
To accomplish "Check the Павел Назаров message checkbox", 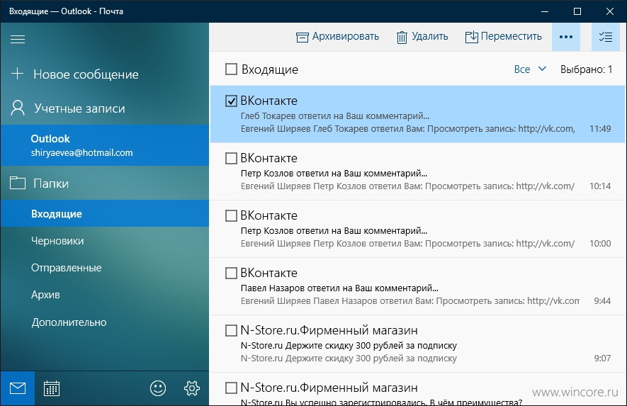I will [x=231, y=273].
